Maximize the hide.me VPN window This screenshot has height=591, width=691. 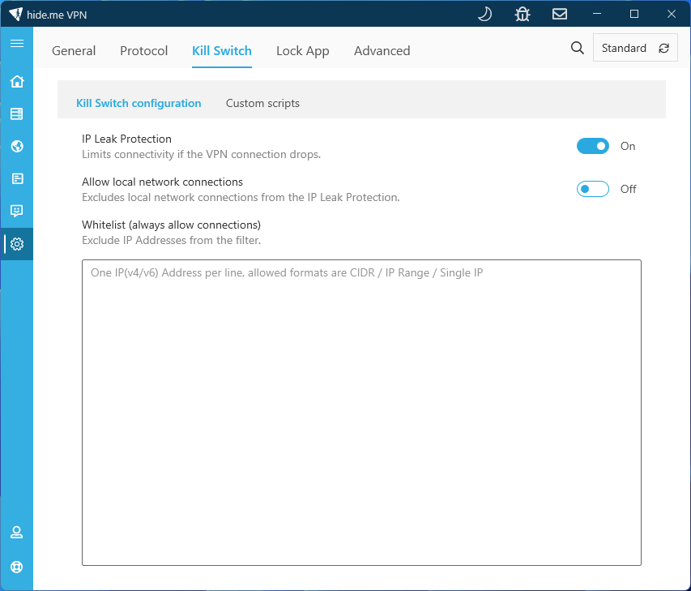tap(633, 14)
